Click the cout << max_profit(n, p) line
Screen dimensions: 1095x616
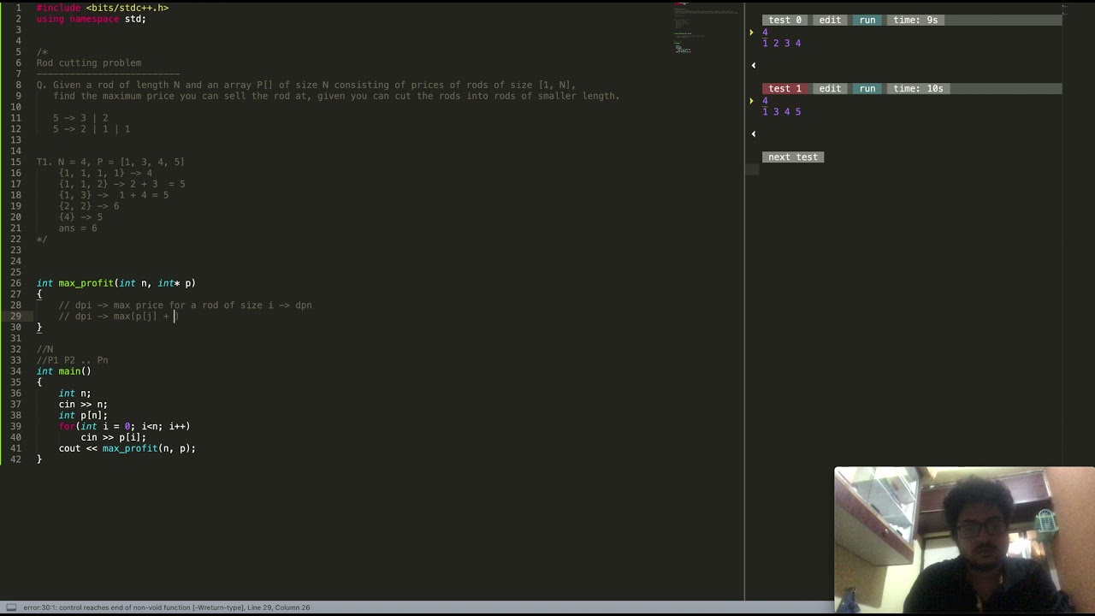pos(127,448)
